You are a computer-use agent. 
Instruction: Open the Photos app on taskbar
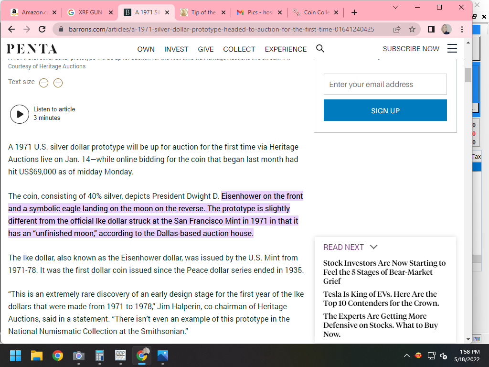pyautogui.click(x=163, y=356)
